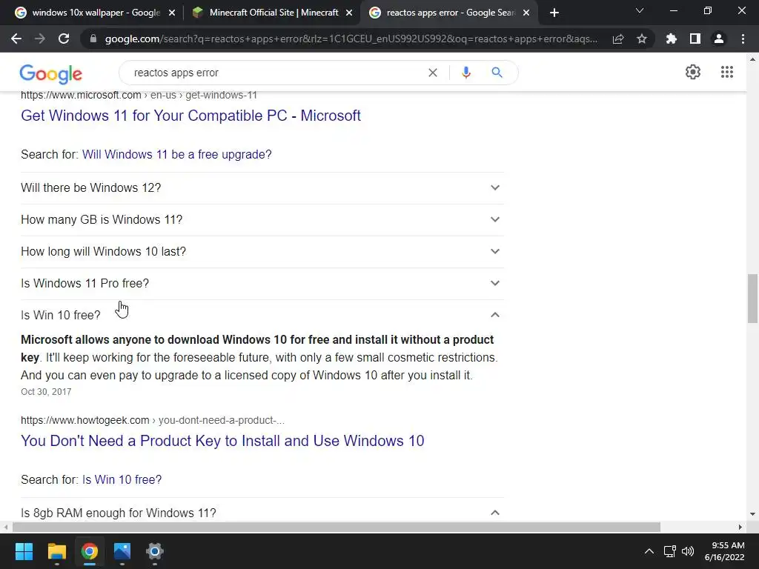759x569 pixels.
Task: Bookmark this page with the star
Action: (x=642, y=39)
